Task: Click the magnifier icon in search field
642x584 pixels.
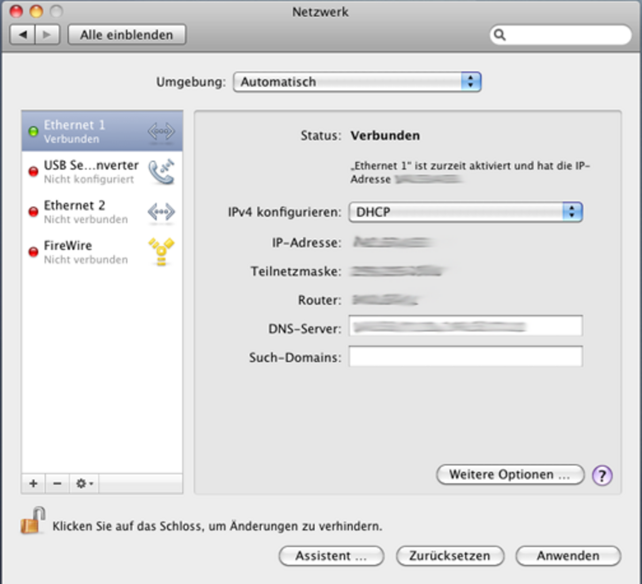Action: [500, 35]
